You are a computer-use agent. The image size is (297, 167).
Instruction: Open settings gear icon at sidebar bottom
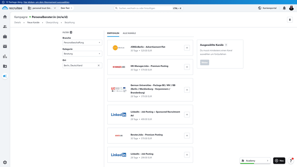point(5,162)
